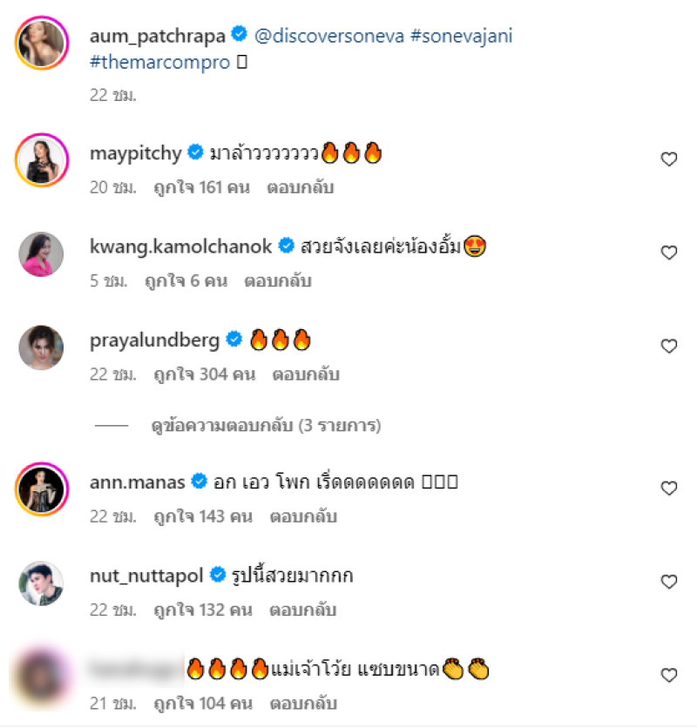Image resolution: width=697 pixels, height=728 pixels.
Task: Open aum_patchrapa profile picture
Action: (x=42, y=43)
